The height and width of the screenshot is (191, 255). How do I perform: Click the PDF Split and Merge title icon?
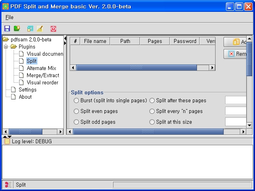[x=5, y=6]
